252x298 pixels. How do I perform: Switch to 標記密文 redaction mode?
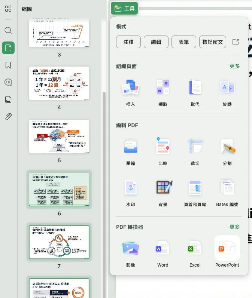pyautogui.click(x=213, y=42)
